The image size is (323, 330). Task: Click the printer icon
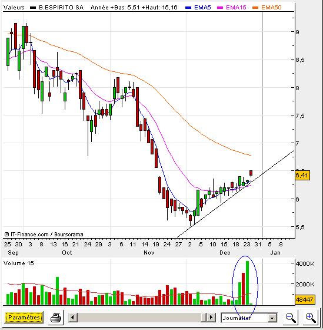pyautogui.click(x=56, y=318)
